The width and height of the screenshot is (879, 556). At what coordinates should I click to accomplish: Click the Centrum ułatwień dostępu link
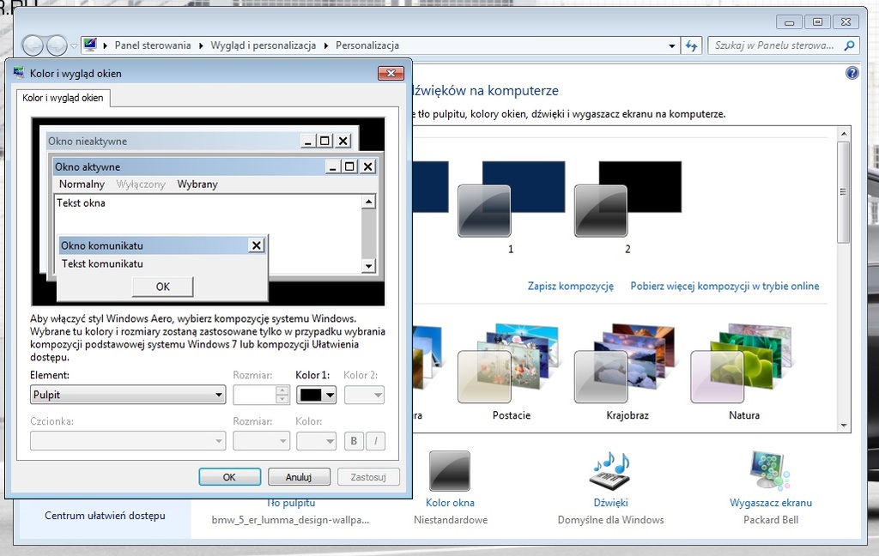105,516
